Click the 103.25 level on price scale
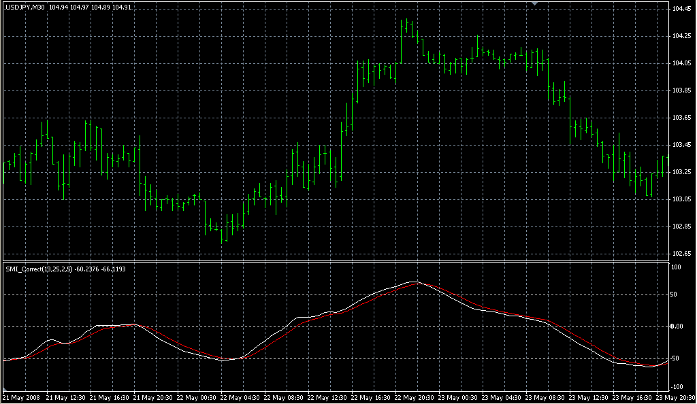Image resolution: width=697 pixels, height=404 pixels. tap(682, 172)
